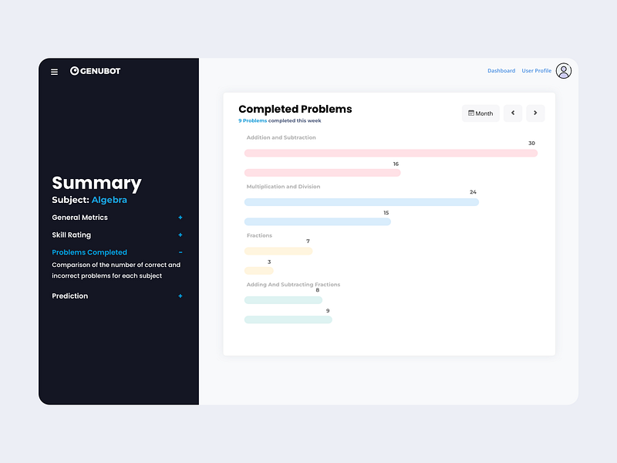Open the Dashboard link

click(x=501, y=71)
